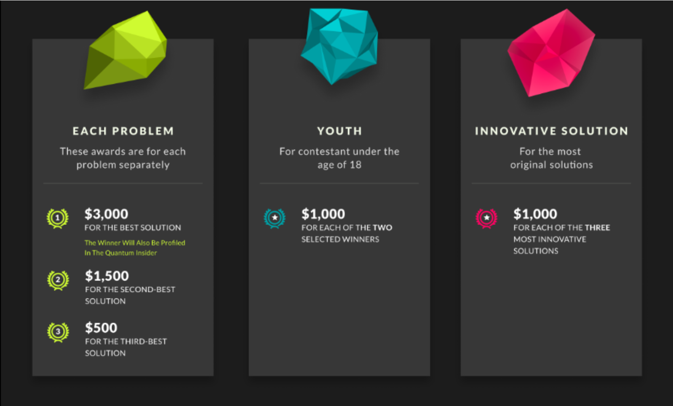Open the Quantum Insider profile text link
The width and height of the screenshot is (673, 406).
click(135, 248)
